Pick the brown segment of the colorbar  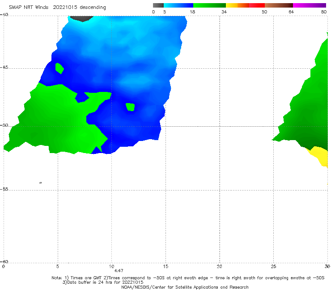pos(279,5)
